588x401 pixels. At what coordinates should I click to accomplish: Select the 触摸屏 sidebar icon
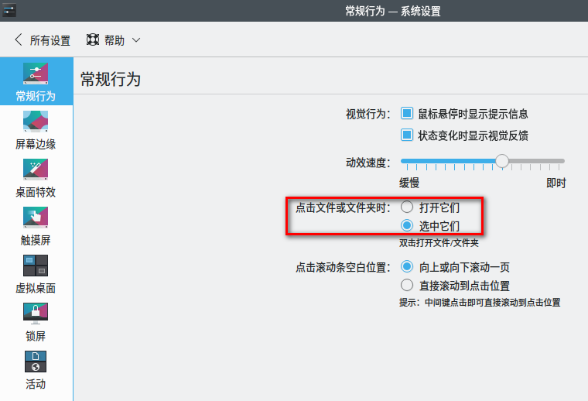coord(36,218)
